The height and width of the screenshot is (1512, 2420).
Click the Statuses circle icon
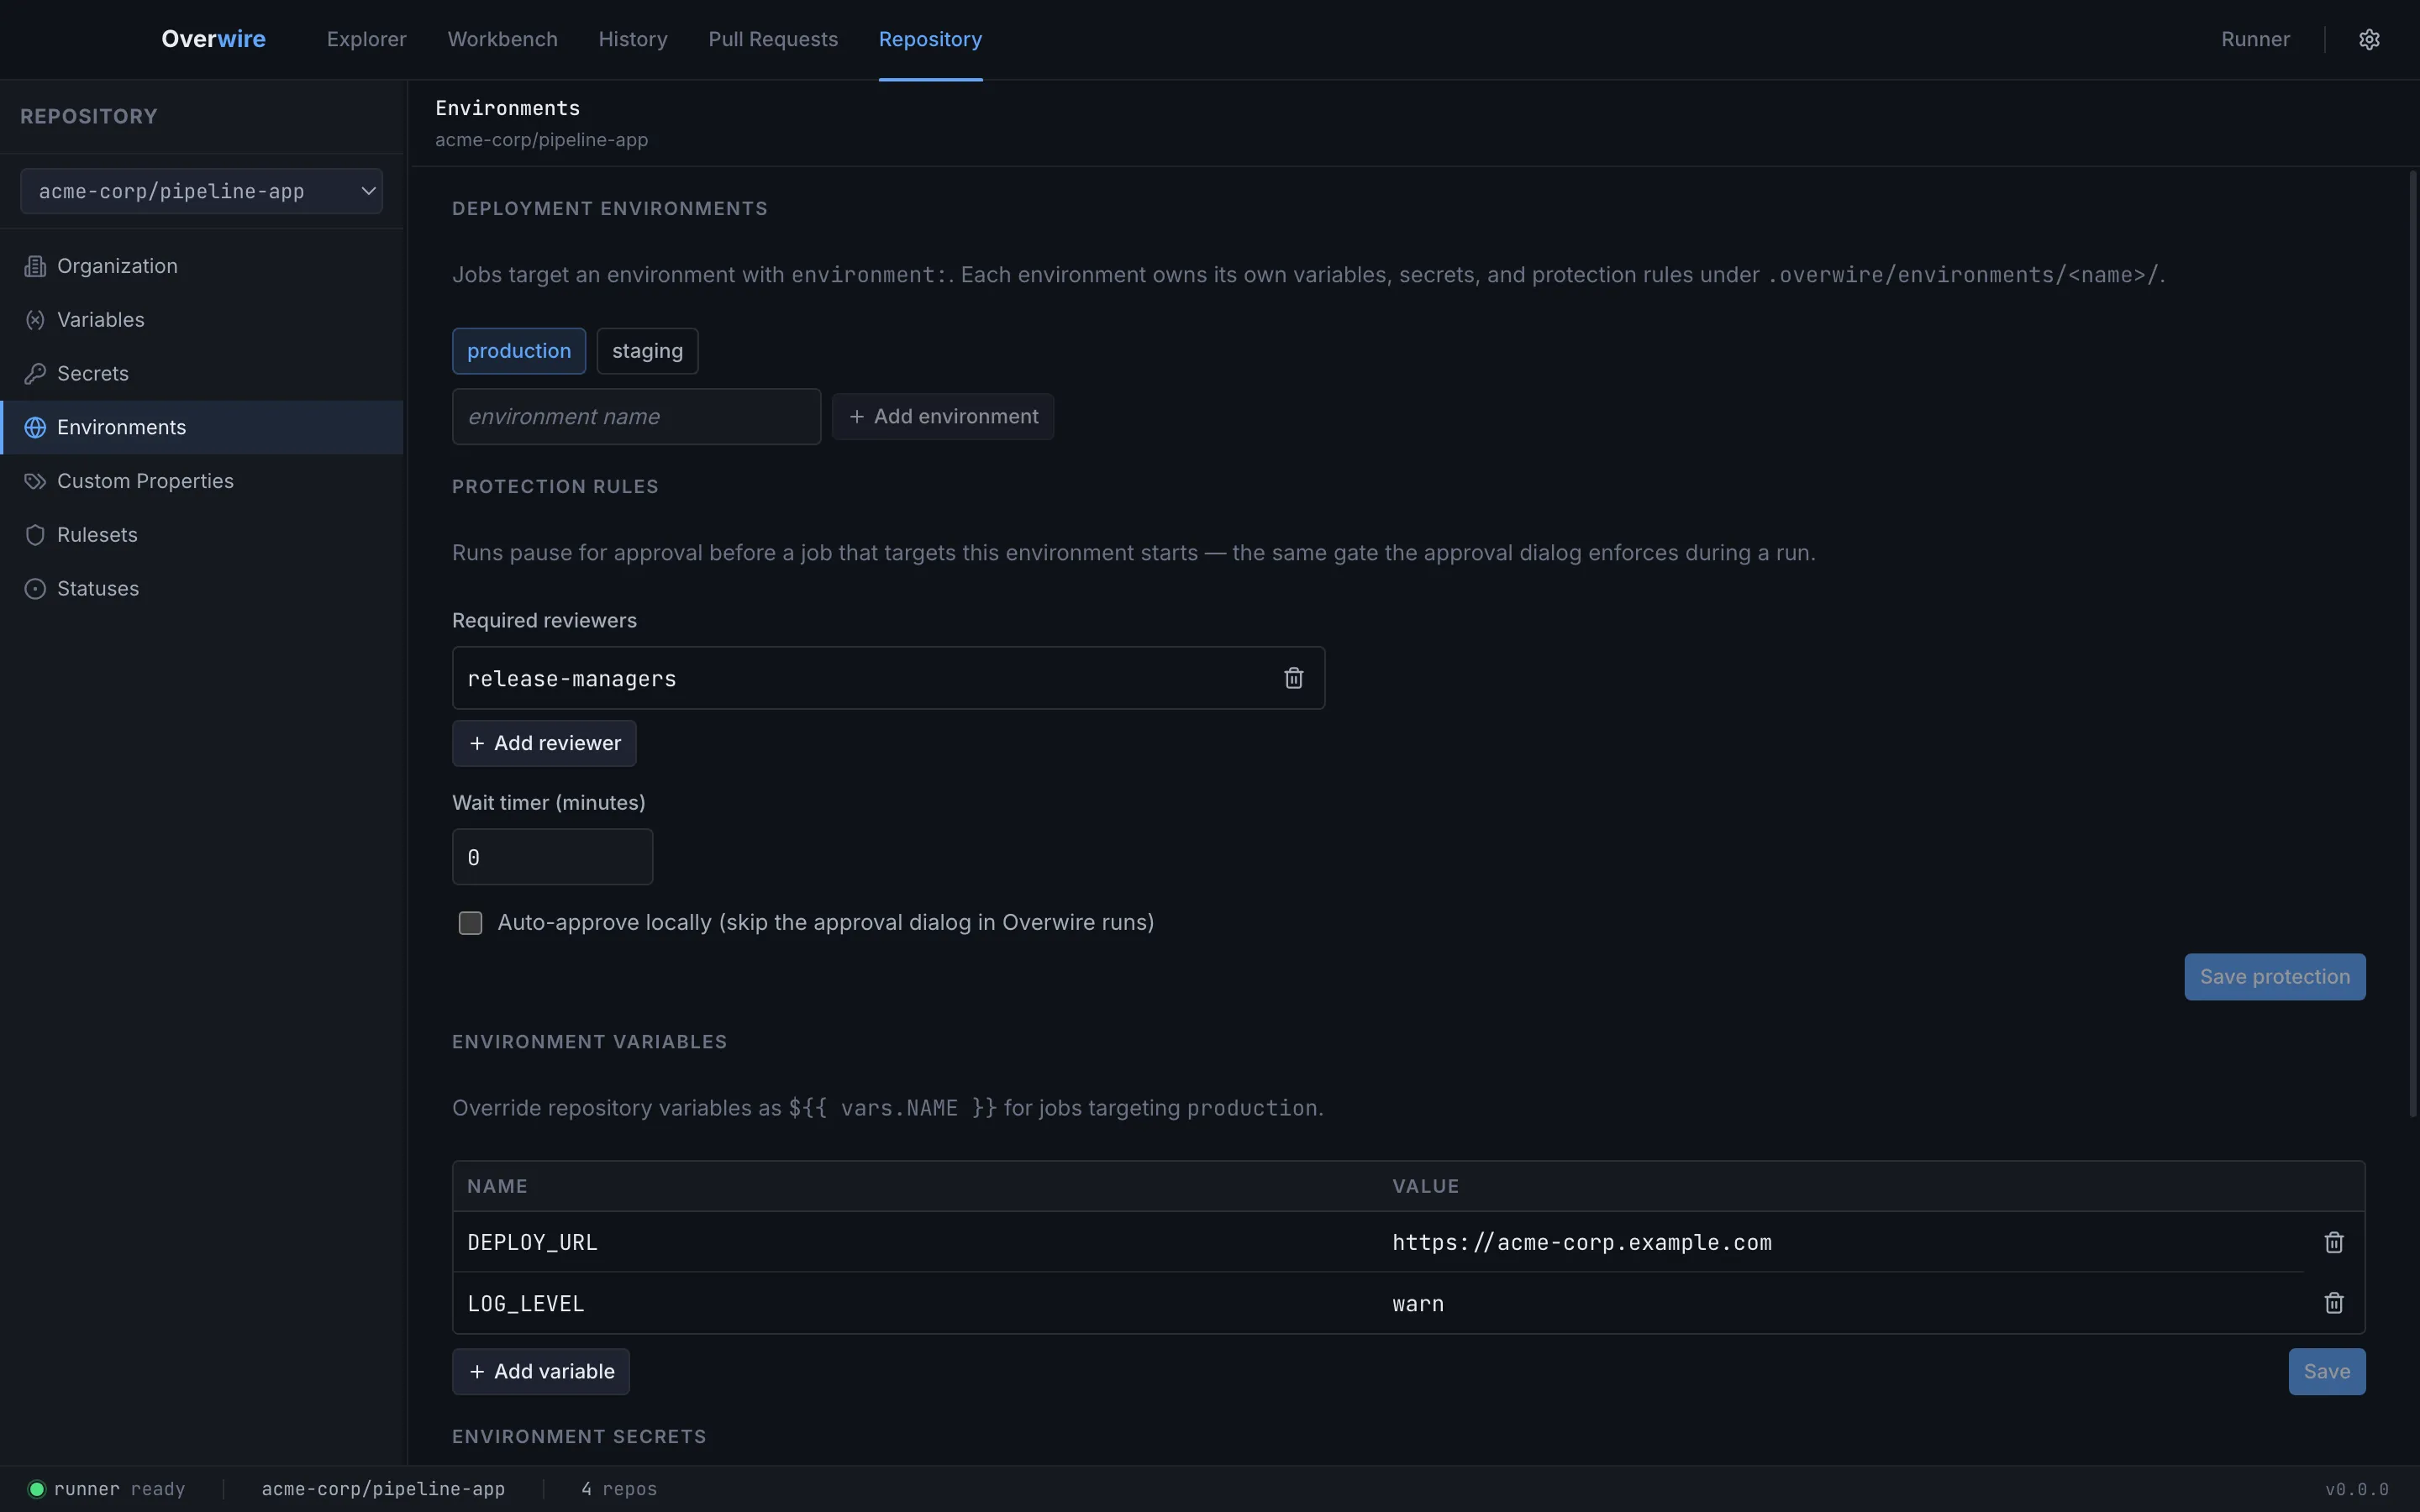pos(35,589)
